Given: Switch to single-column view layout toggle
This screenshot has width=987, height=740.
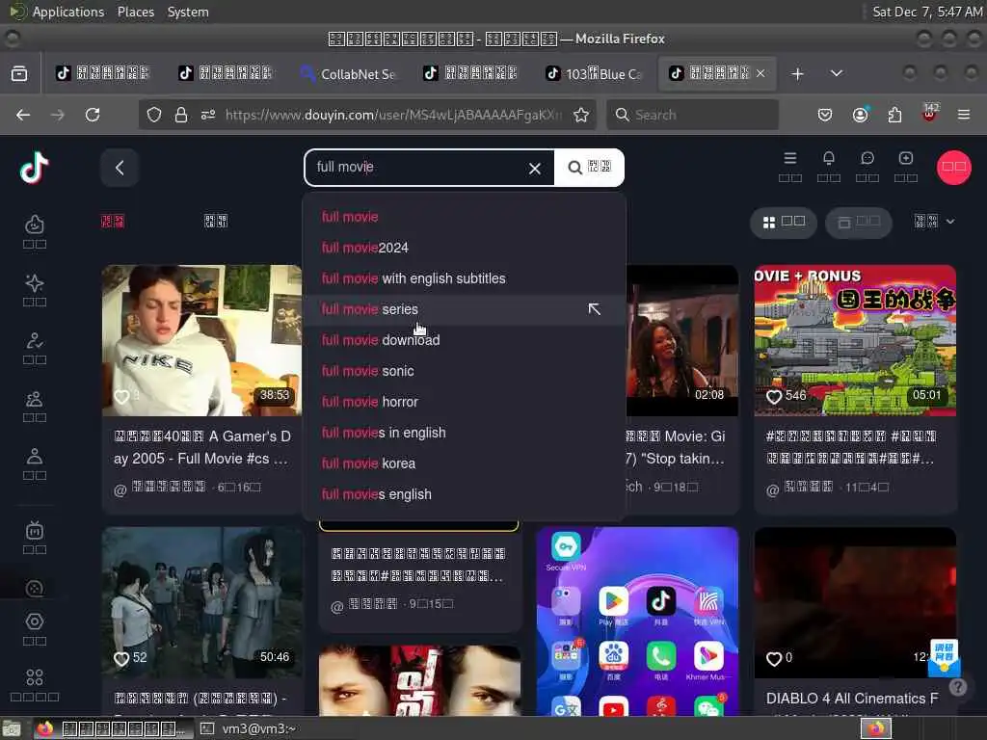Looking at the screenshot, I should pyautogui.click(x=859, y=223).
